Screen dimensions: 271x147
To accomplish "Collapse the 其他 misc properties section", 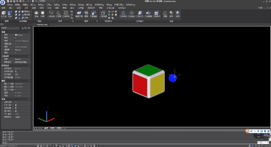I will (x=29, y=99).
